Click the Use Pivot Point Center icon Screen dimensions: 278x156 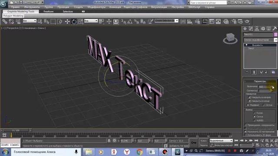tap(101, 22)
